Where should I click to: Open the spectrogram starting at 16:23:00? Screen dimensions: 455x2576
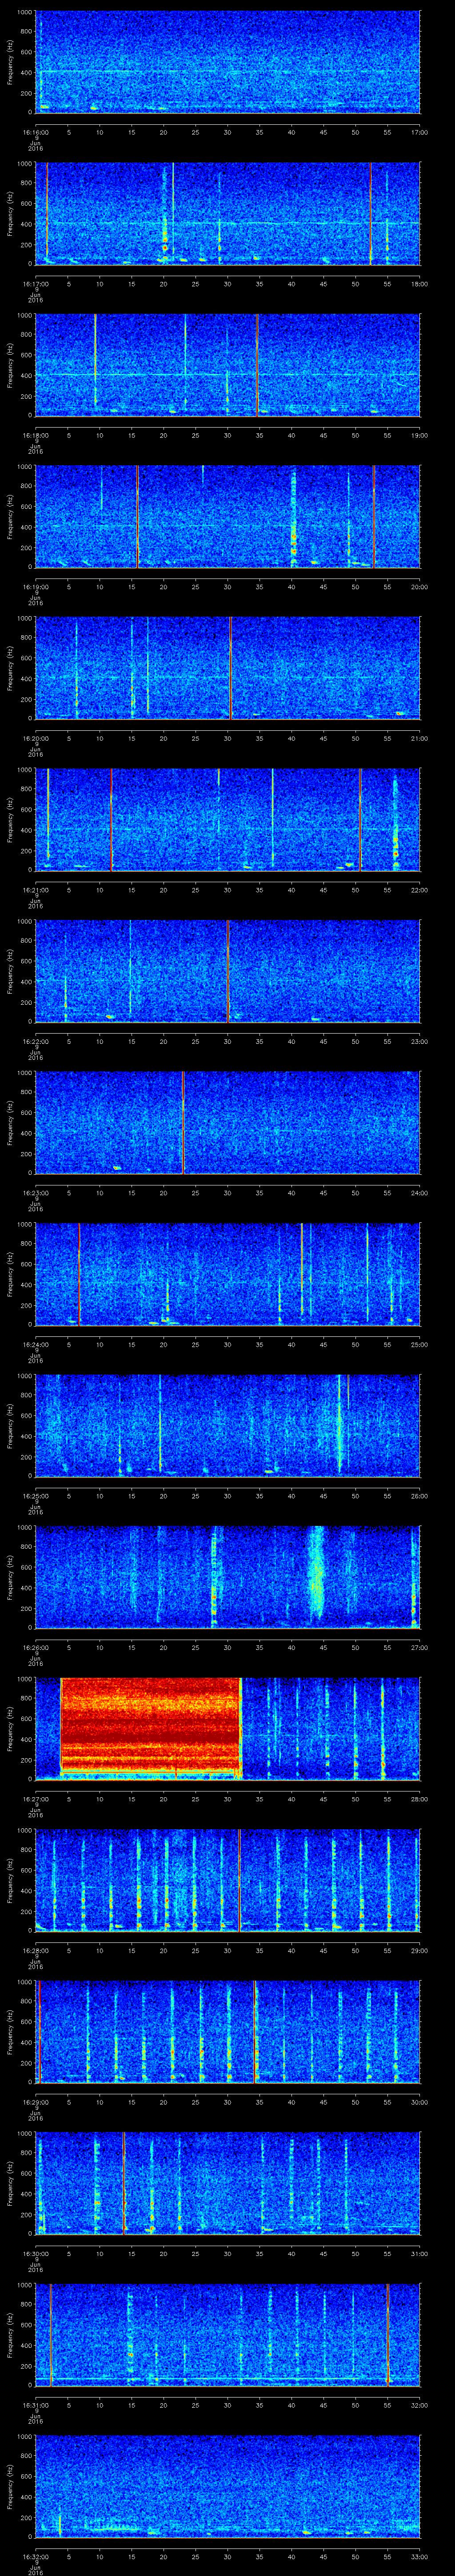coord(227,1122)
